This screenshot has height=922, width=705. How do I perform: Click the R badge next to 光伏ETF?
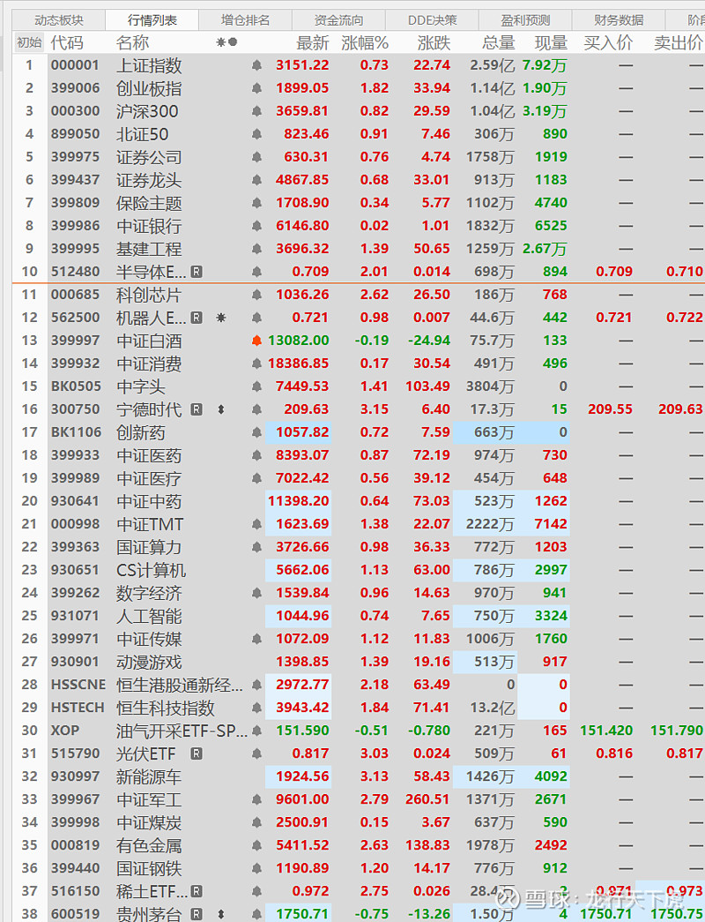click(x=197, y=753)
